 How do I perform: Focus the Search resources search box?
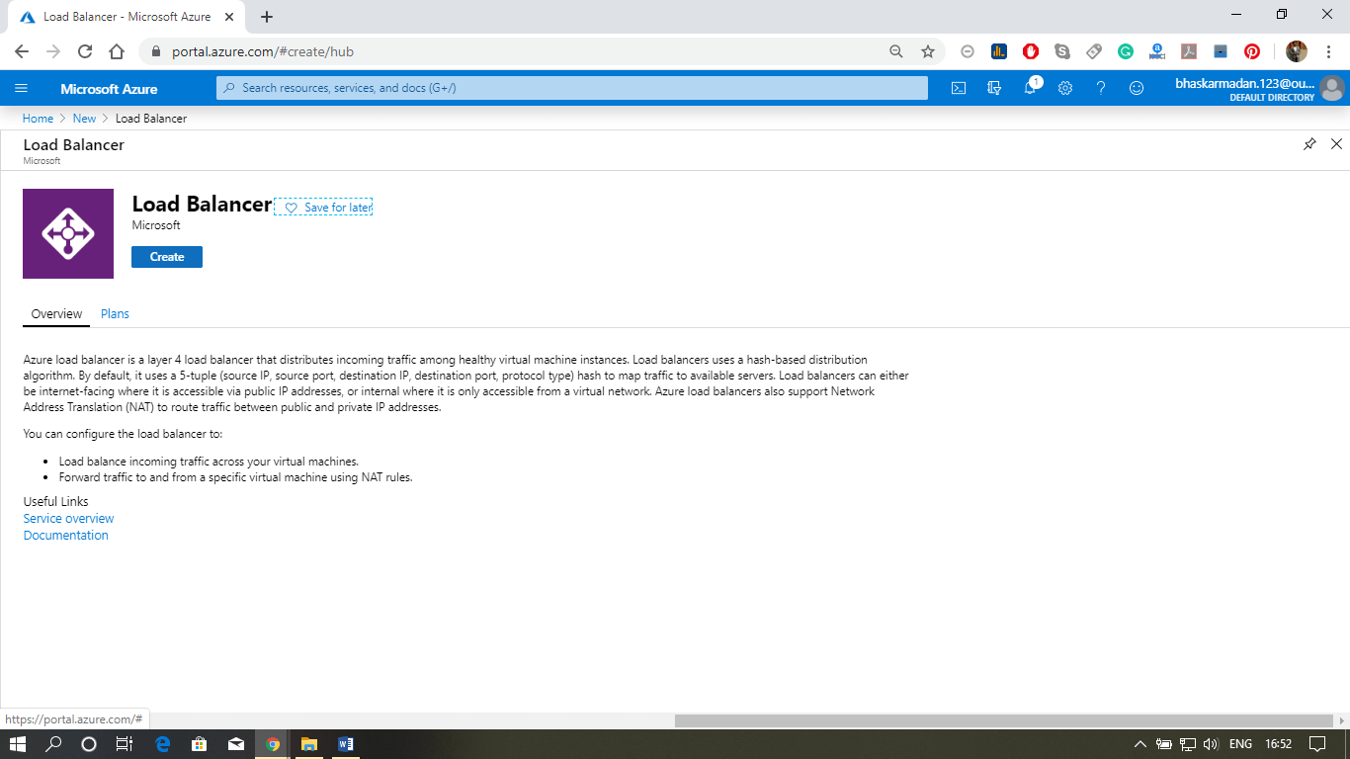572,88
